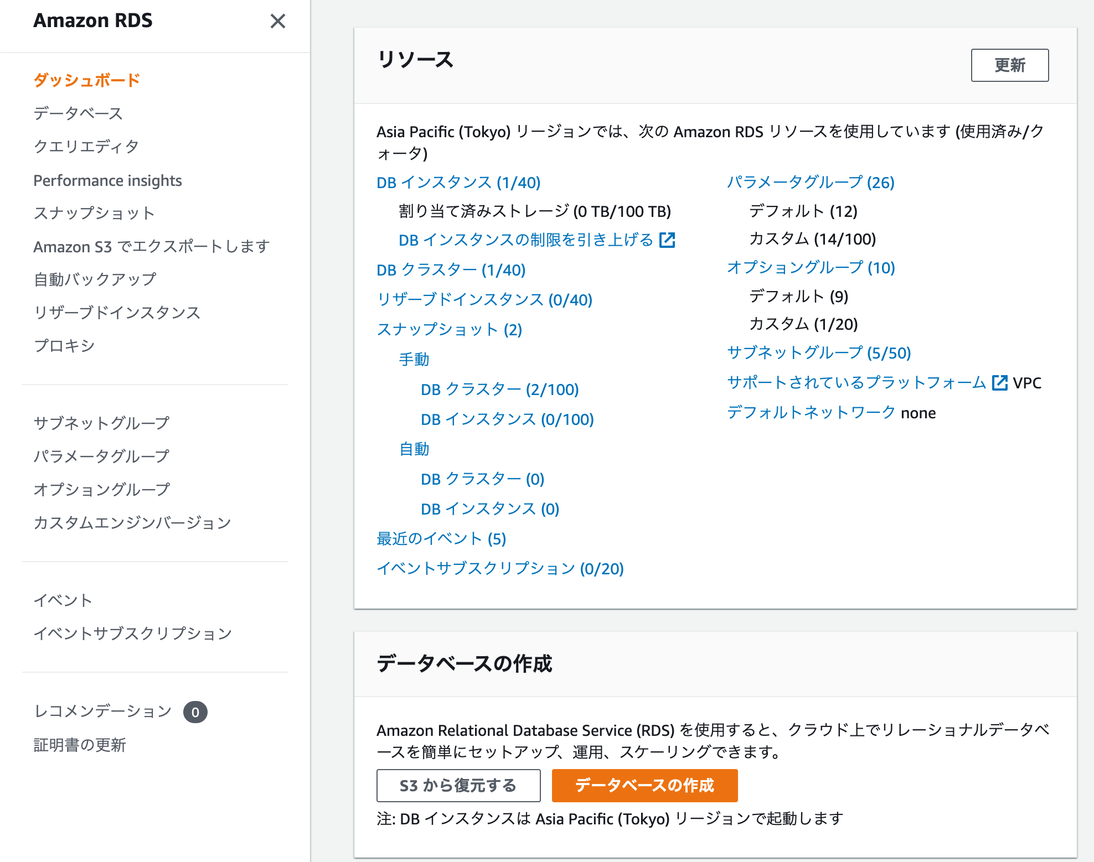This screenshot has height=862, width=1094.
Task: Open パラメータグループ (26) resource link
Action: (x=811, y=183)
